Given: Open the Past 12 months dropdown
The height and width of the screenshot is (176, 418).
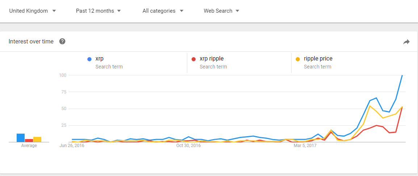Looking at the screenshot, I should pos(98,11).
